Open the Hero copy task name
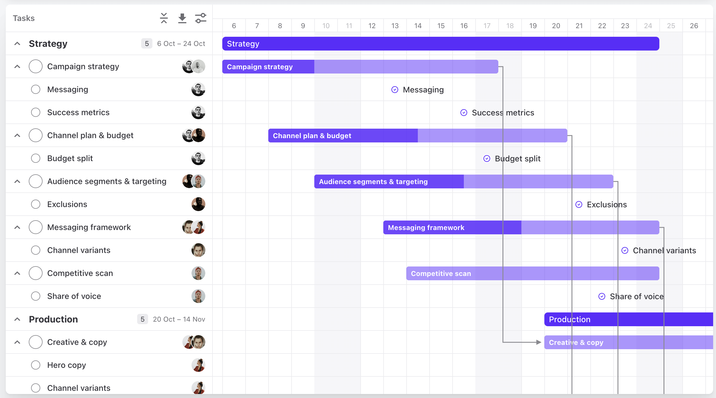 [x=66, y=365]
